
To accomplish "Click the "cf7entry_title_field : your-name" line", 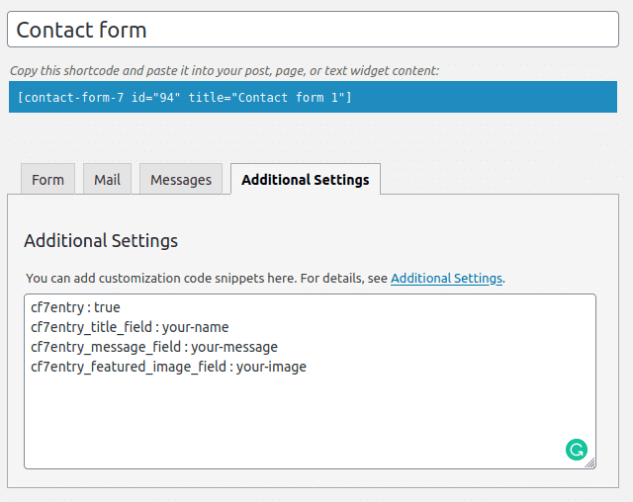I will (130, 327).
